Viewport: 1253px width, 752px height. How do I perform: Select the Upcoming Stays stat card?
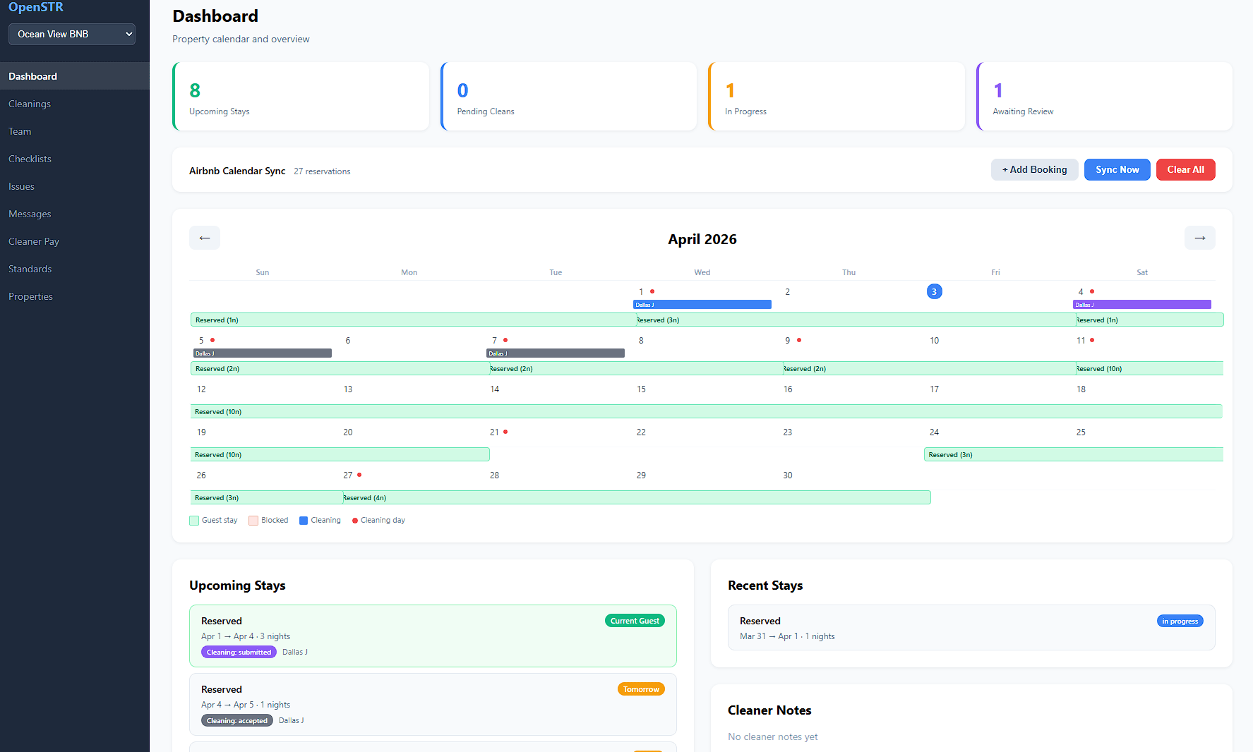(x=301, y=97)
